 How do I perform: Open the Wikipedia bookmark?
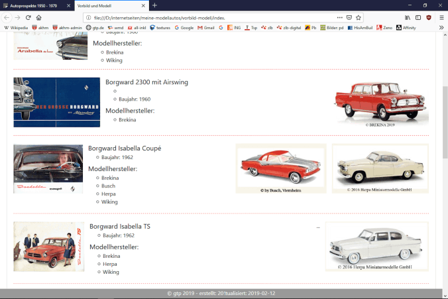click(16, 28)
